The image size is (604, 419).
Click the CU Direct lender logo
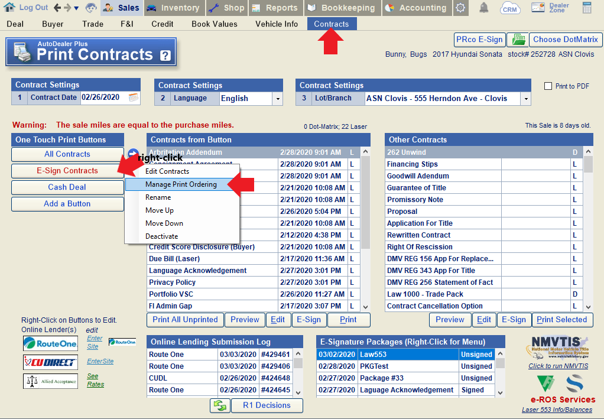click(x=50, y=362)
